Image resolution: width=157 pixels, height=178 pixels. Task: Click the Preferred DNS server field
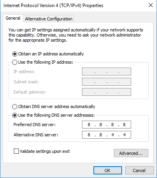(x=106, y=125)
